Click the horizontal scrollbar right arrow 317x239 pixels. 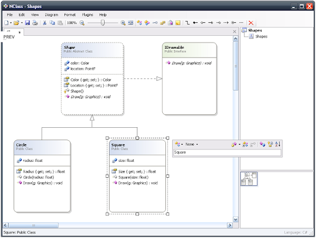[230, 225]
